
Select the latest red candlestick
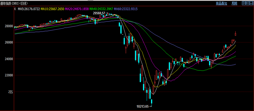[x=235, y=34]
